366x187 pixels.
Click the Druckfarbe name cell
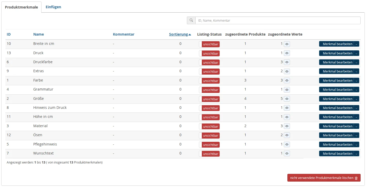point(43,62)
